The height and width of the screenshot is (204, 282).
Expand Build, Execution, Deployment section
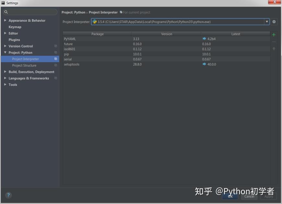tap(5, 72)
